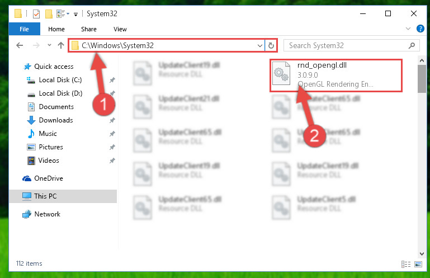Go back with the left arrow button

(x=20, y=45)
